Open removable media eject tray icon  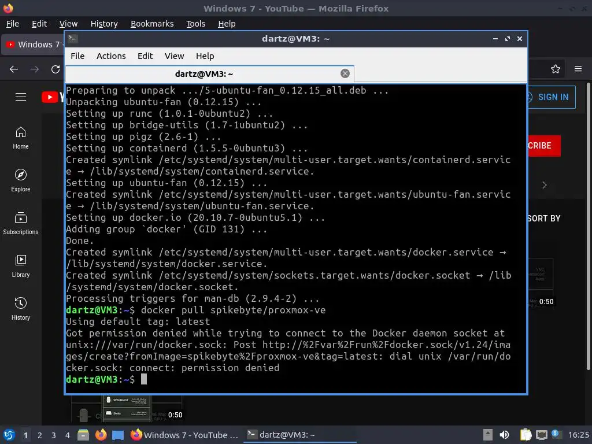pyautogui.click(x=488, y=435)
